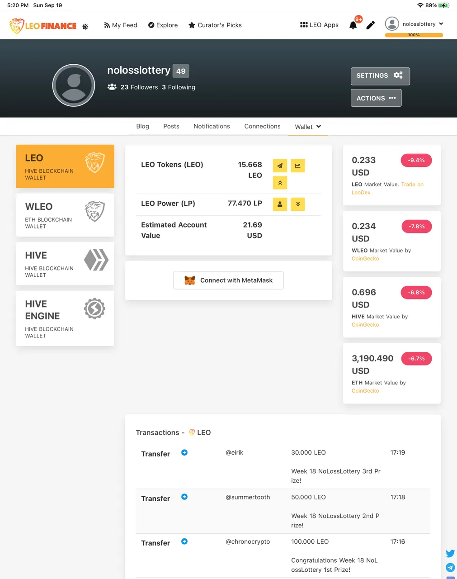The image size is (457, 579).
Task: Click the '30.000 LEO' transfer amount
Action: click(308, 452)
